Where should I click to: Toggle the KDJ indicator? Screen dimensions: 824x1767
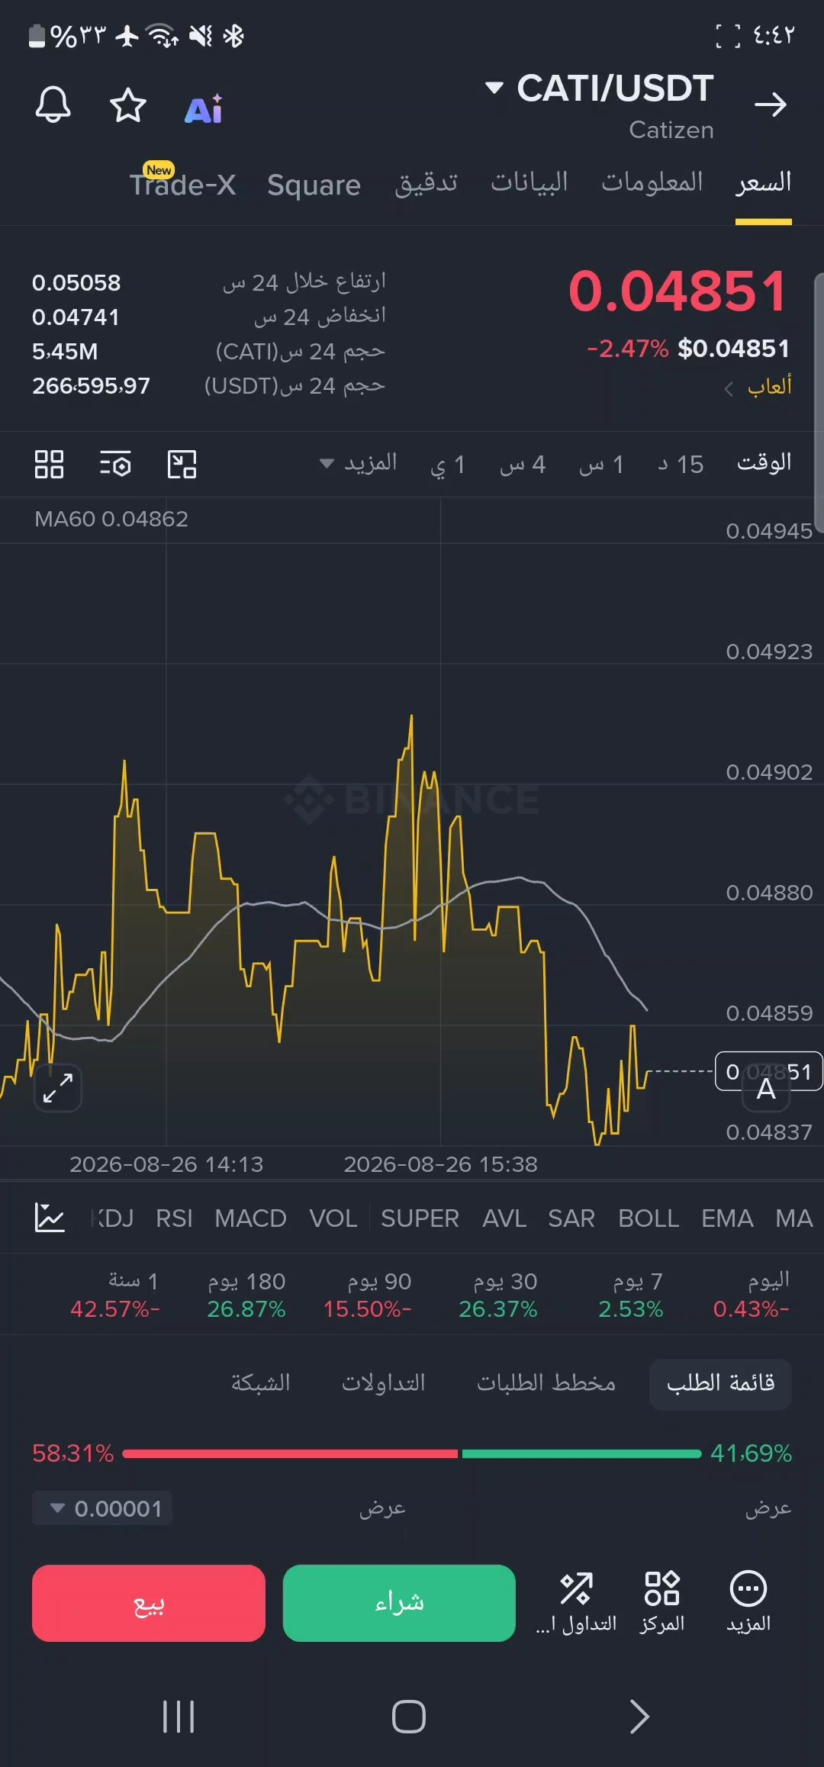point(112,1218)
